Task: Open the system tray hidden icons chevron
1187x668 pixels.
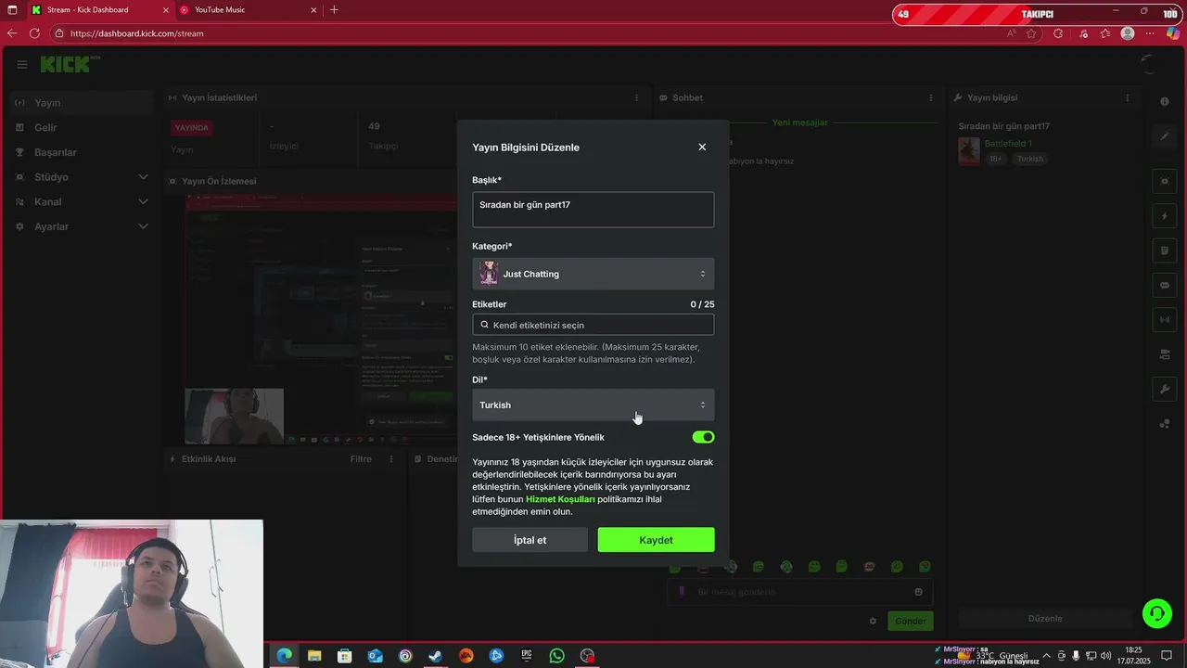Action: [x=1046, y=656]
